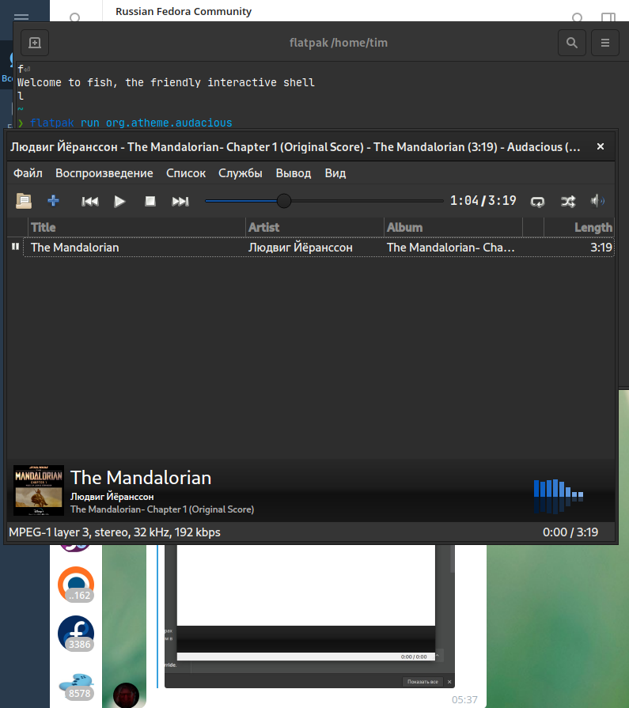Click the Показать все button in chat image

[422, 682]
